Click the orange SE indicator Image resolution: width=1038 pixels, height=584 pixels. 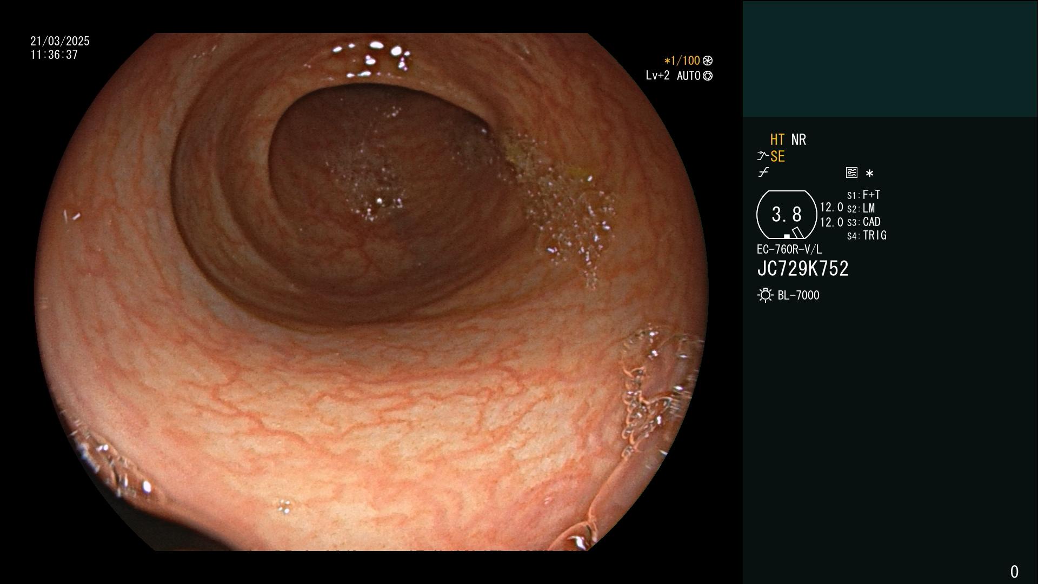777,156
